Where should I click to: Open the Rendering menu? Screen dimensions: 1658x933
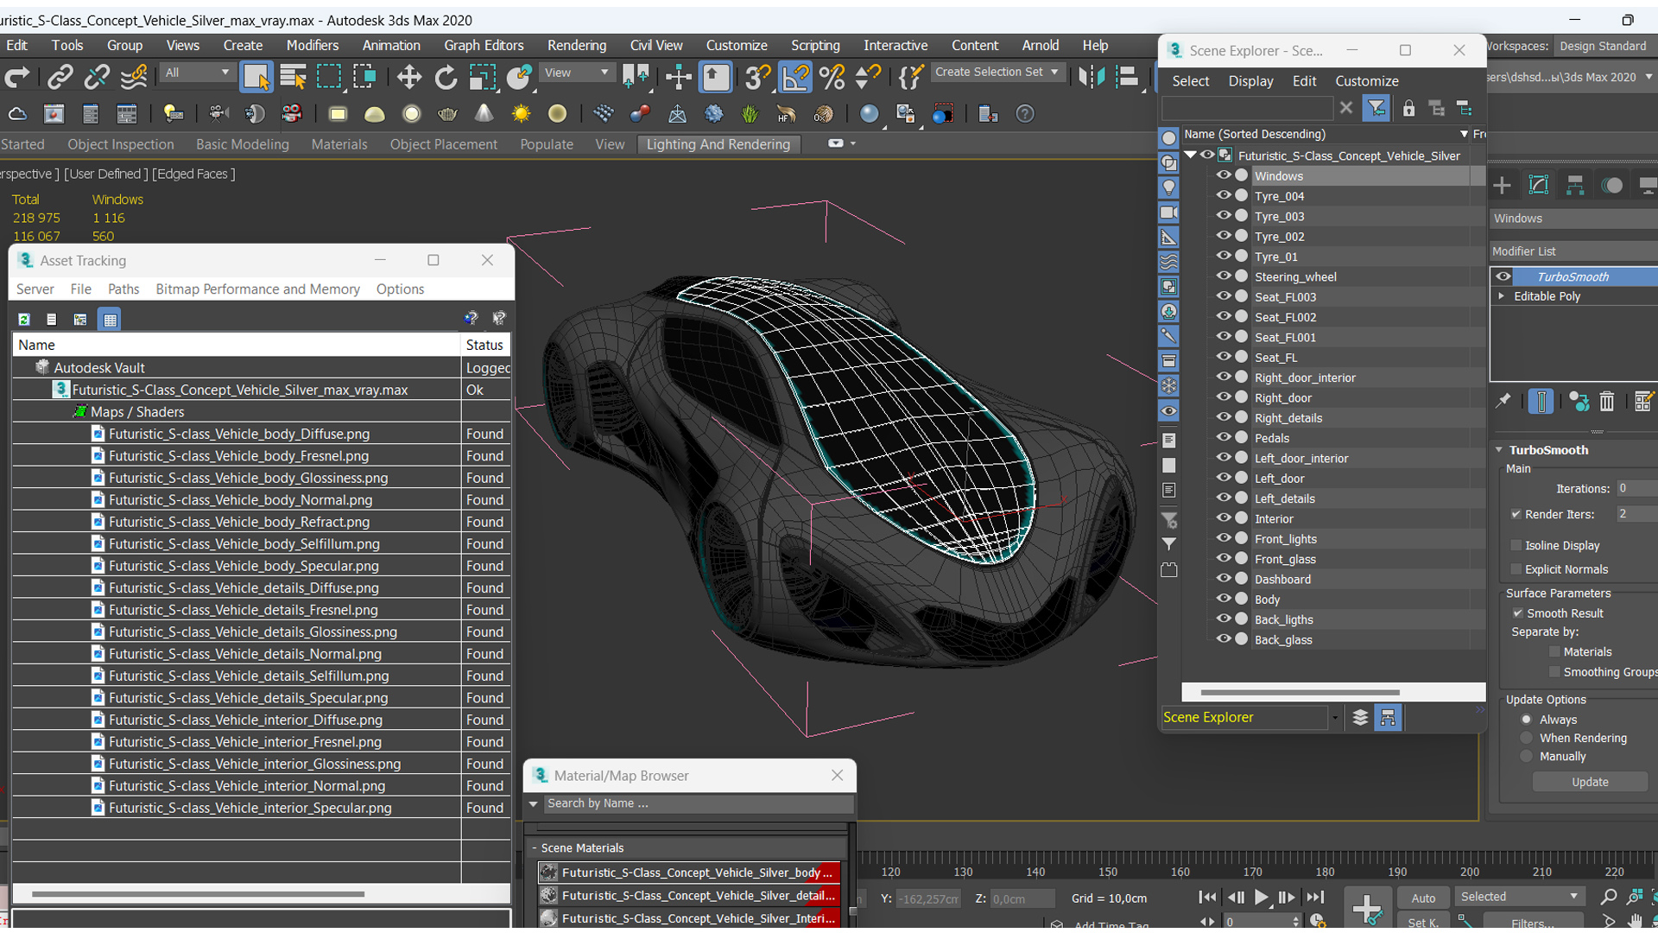coord(577,46)
